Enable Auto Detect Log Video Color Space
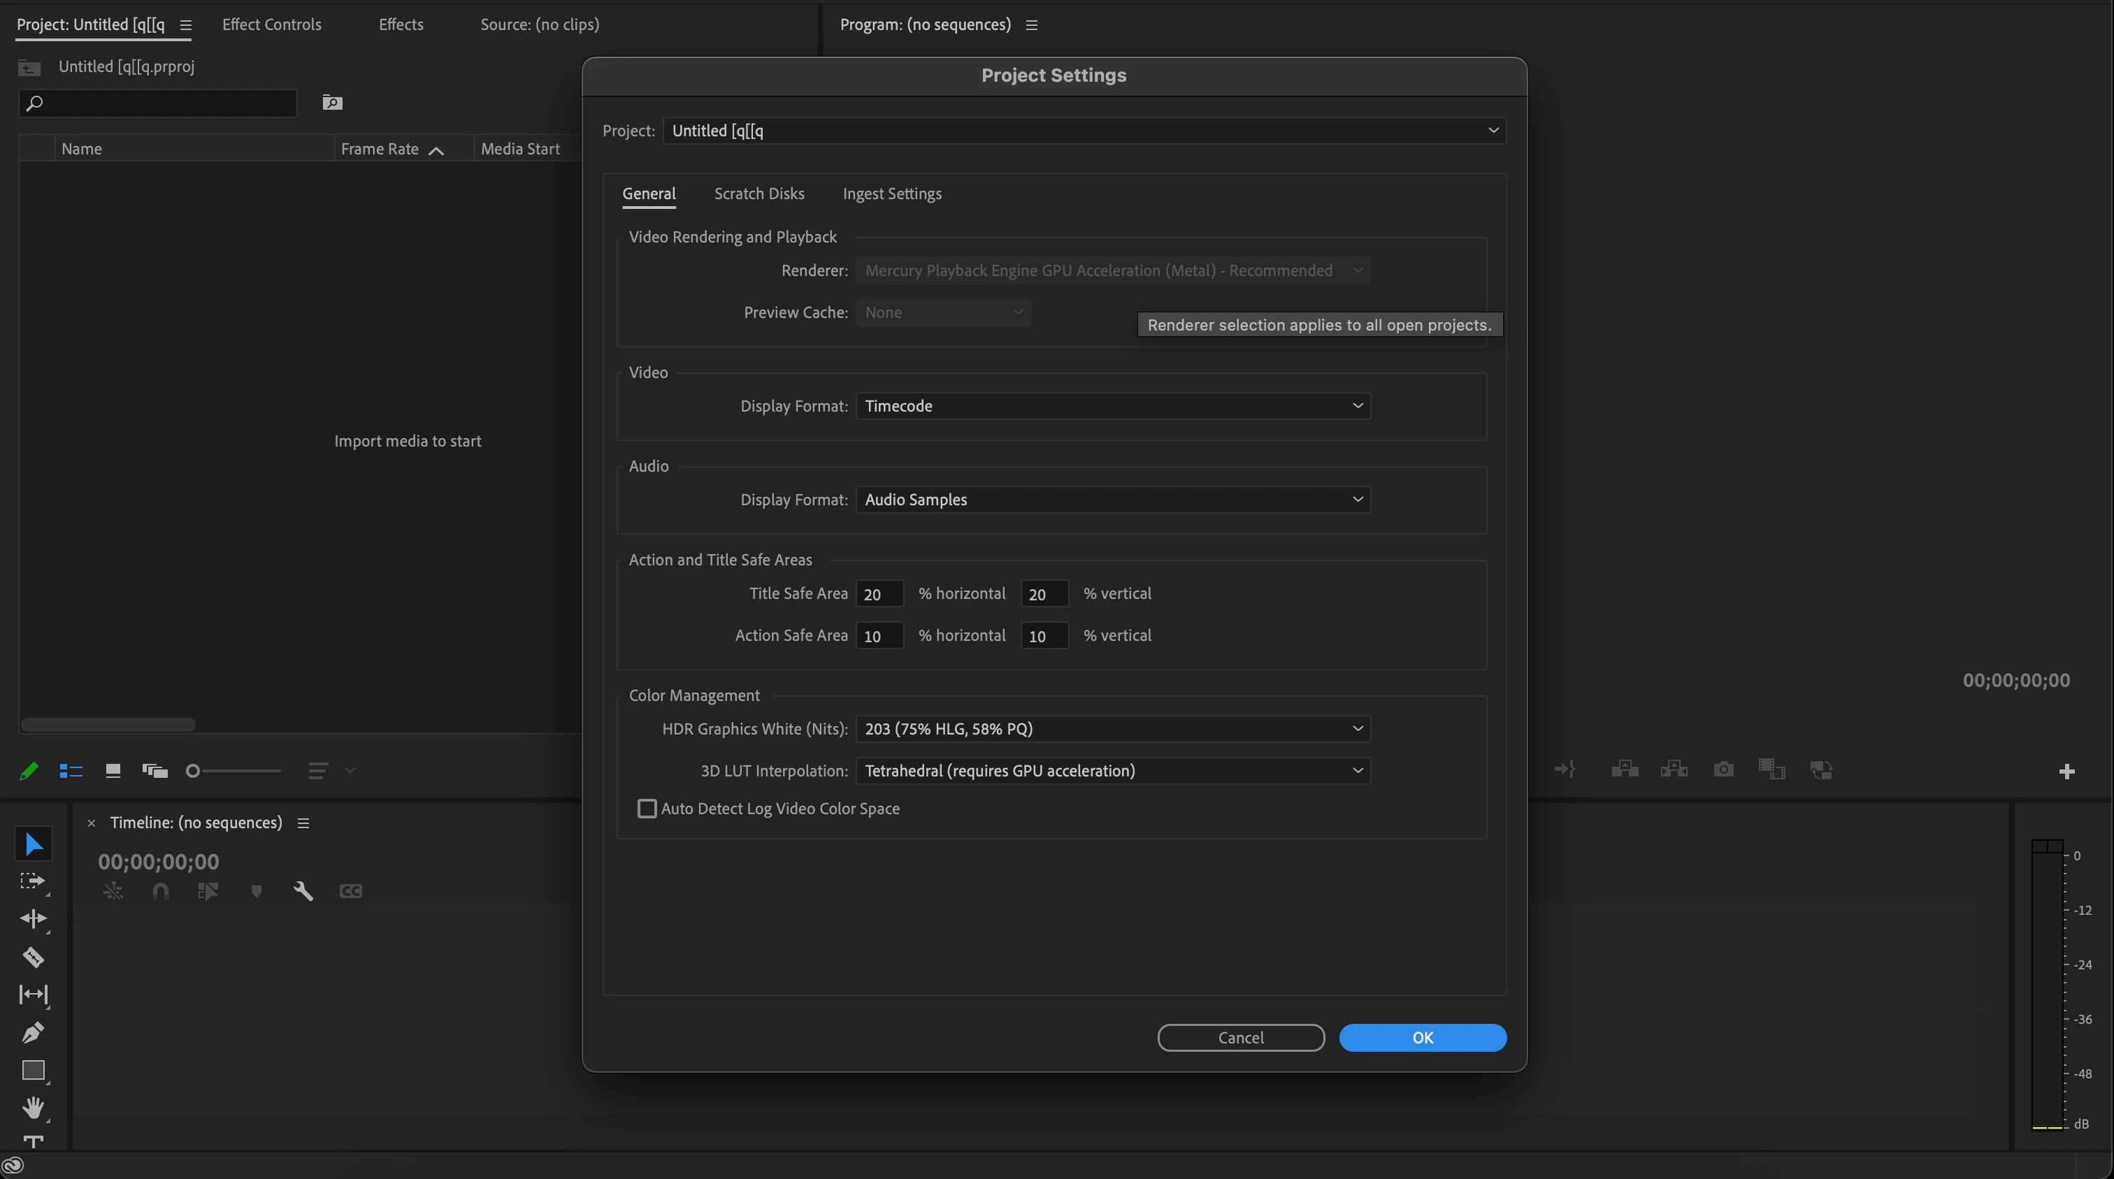Screen dimensions: 2114x1179 [x=647, y=809]
